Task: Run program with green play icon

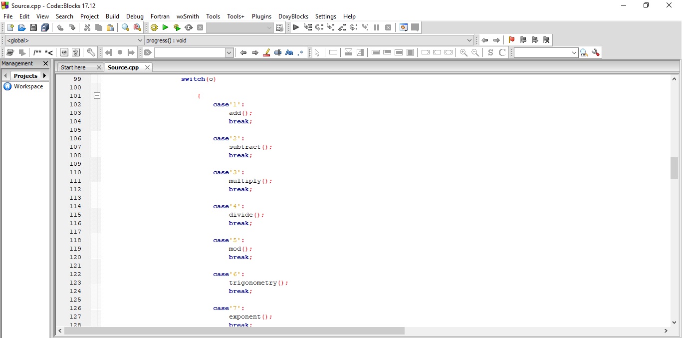Action: tap(165, 27)
